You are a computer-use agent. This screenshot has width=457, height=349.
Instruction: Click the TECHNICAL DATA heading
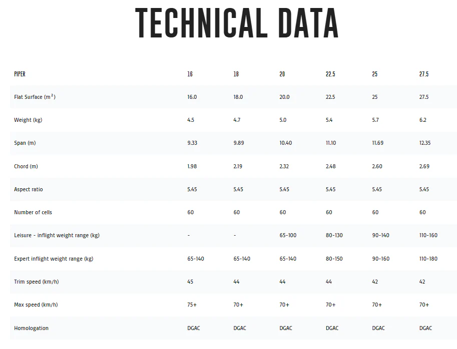pos(237,23)
